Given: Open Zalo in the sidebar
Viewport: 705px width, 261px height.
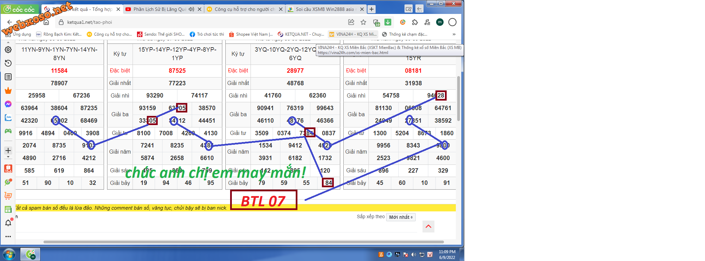Looking at the screenshot, I should tap(8, 118).
